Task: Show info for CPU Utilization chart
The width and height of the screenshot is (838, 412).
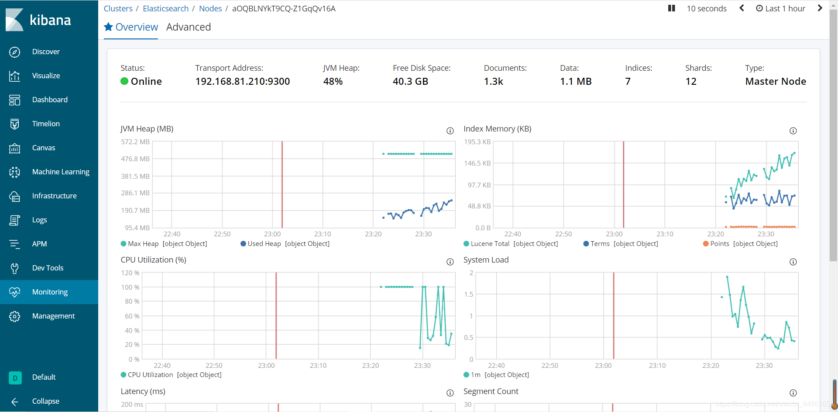Action: pyautogui.click(x=450, y=262)
